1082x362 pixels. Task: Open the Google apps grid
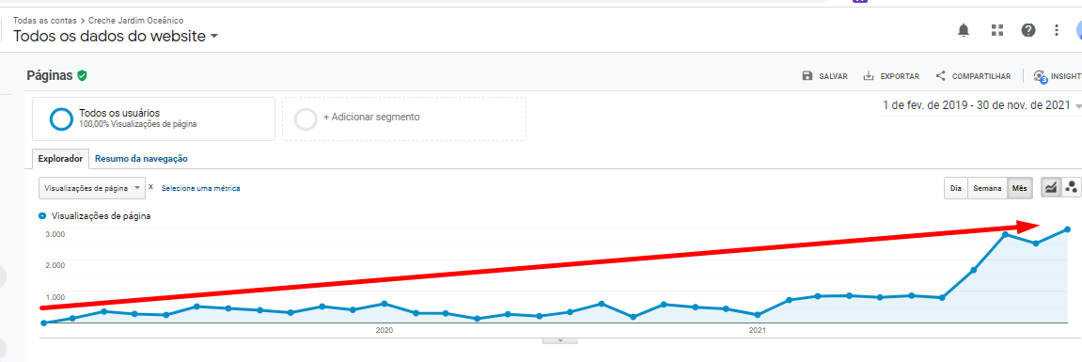[x=996, y=30]
